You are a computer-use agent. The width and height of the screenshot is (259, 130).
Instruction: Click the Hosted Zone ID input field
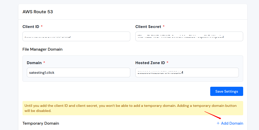pos(187,73)
